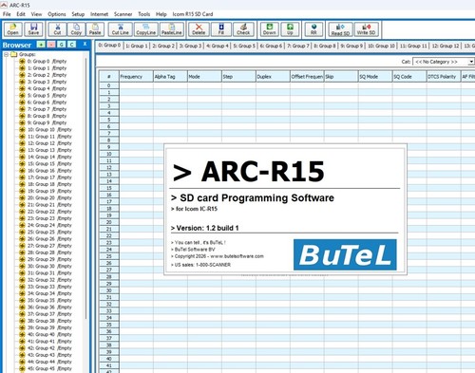
Task: Move the row with the Down icon
Action: coord(269,29)
